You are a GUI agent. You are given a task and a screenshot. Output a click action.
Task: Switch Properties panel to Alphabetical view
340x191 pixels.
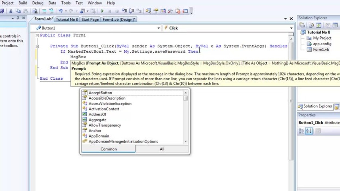click(309, 131)
